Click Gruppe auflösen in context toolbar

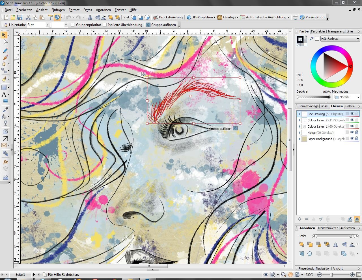click(x=161, y=25)
